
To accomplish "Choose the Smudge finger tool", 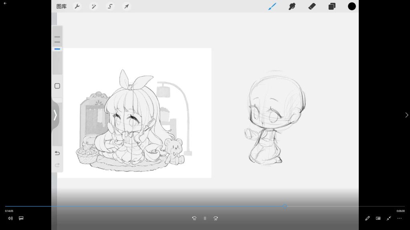I will click(292, 6).
